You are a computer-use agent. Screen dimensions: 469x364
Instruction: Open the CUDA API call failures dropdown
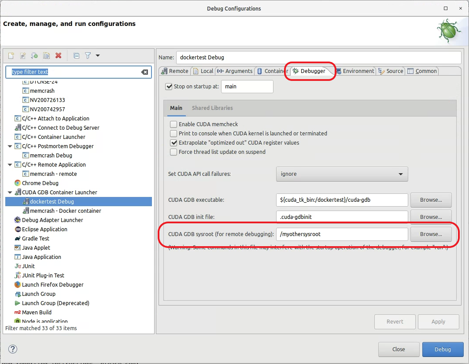342,174
